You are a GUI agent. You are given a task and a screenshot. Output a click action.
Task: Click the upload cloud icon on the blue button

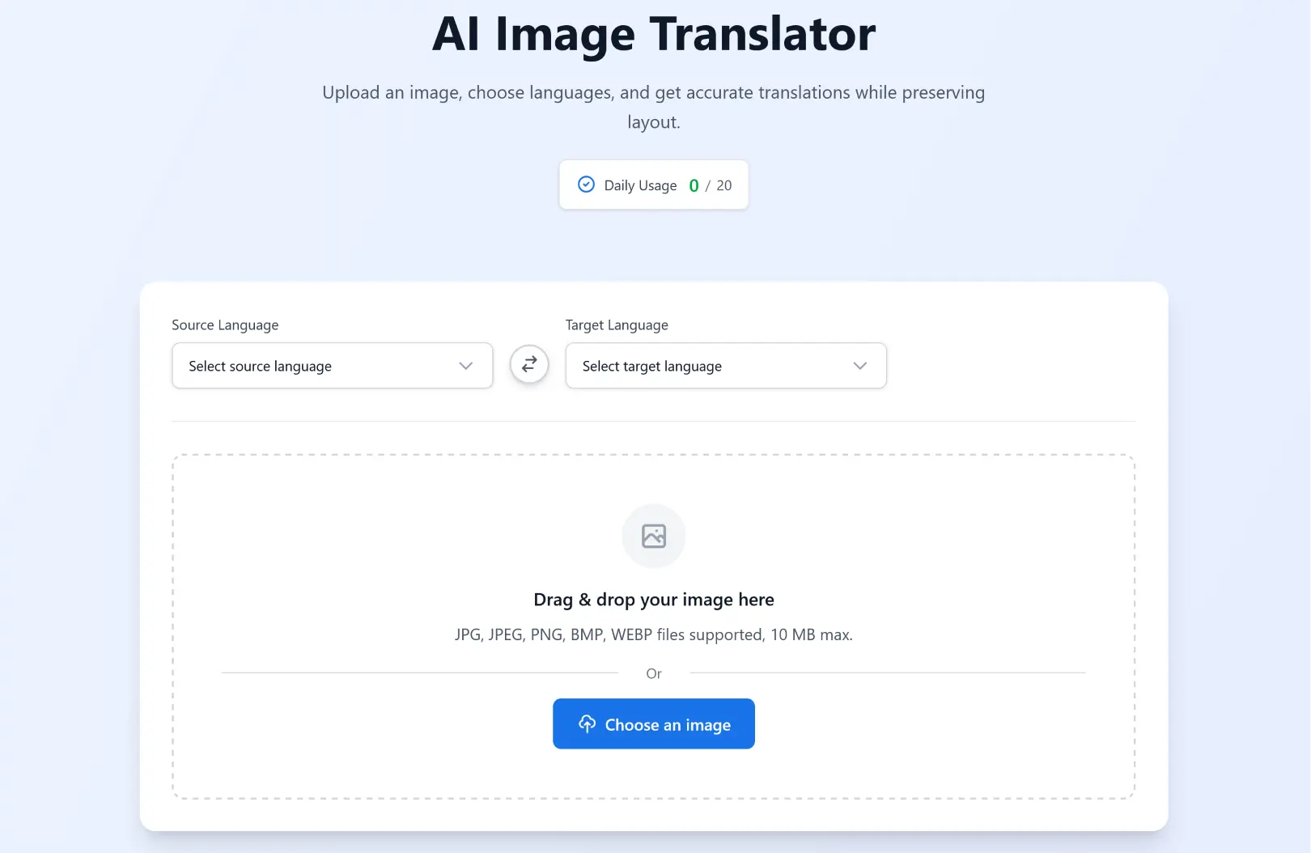coord(588,724)
